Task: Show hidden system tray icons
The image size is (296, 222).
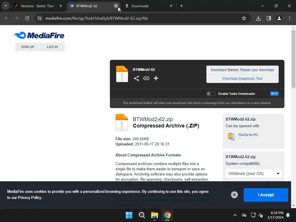Action: point(235,215)
